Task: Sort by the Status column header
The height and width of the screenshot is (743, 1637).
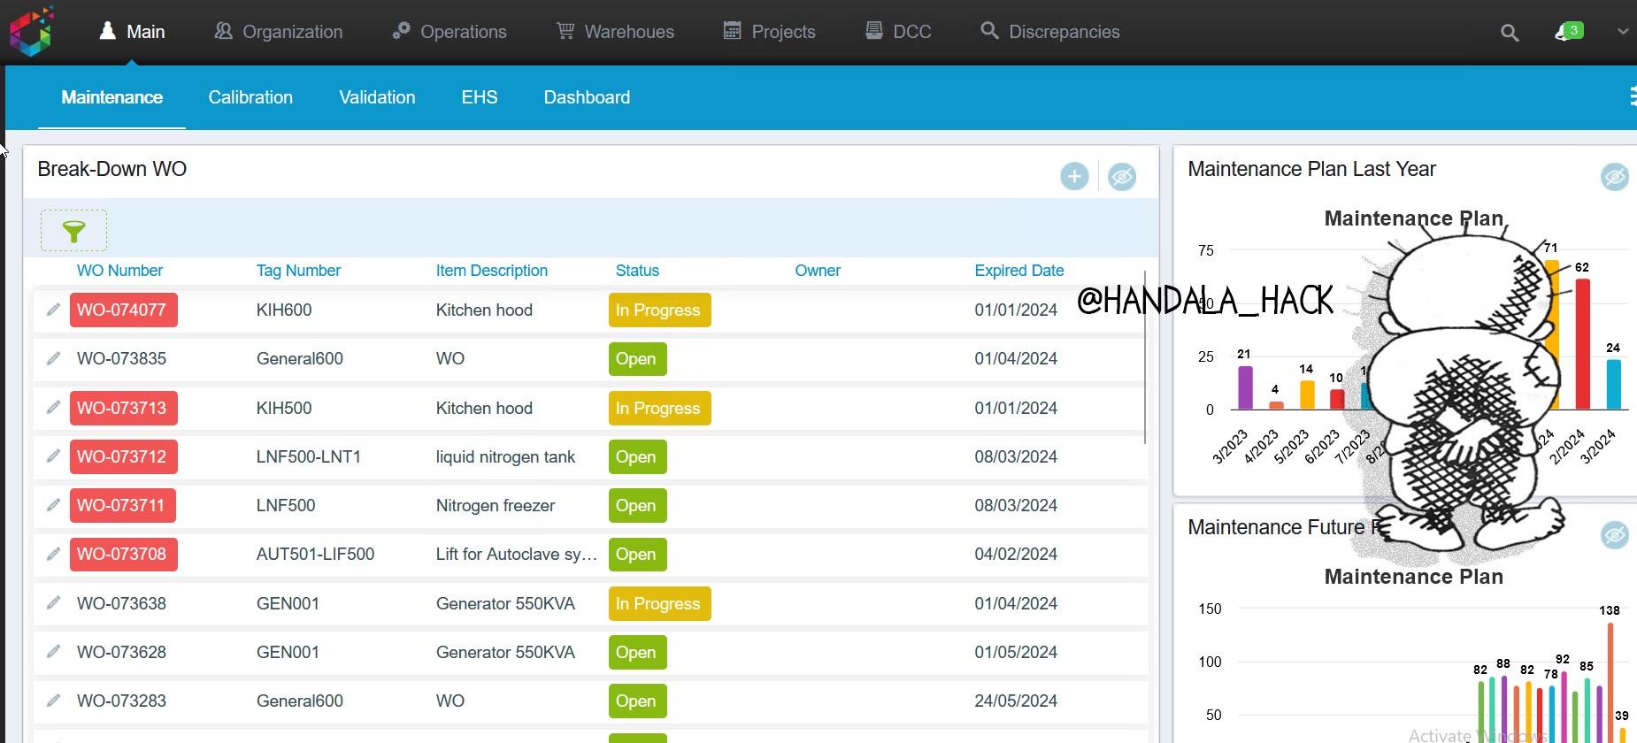Action: point(637,271)
